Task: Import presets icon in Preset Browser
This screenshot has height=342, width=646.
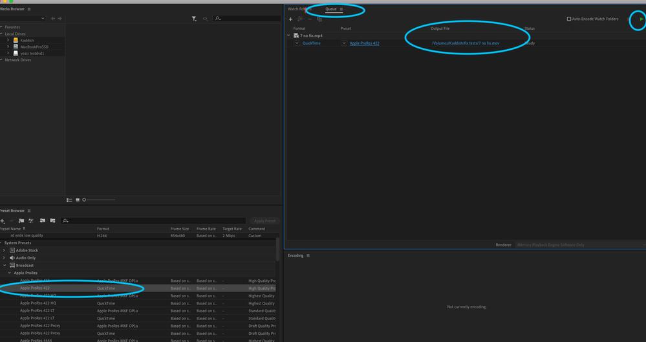Action: coord(43,221)
